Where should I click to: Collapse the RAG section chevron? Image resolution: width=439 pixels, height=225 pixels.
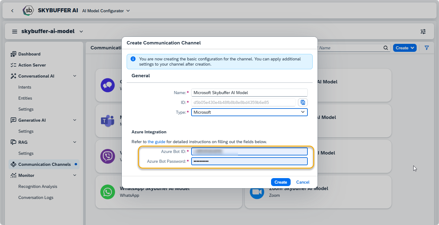point(75,142)
